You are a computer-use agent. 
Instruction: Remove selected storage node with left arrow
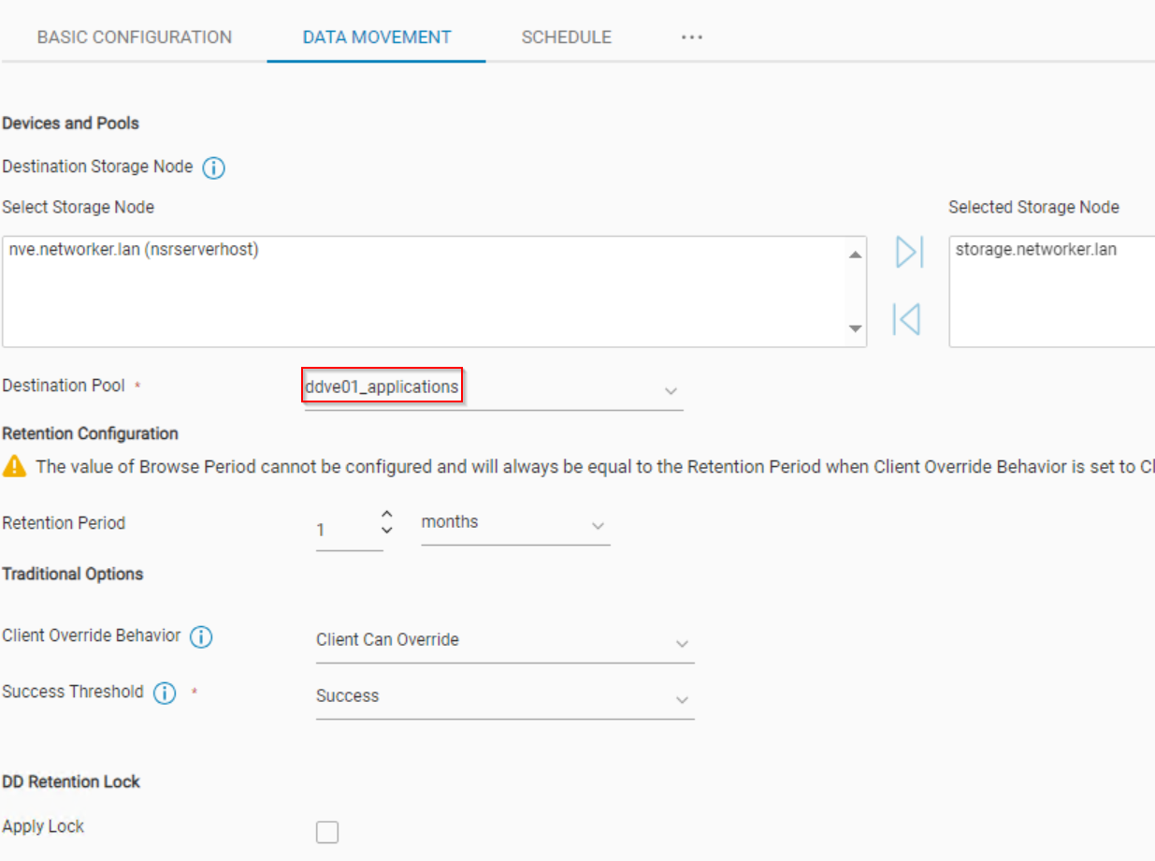click(906, 319)
